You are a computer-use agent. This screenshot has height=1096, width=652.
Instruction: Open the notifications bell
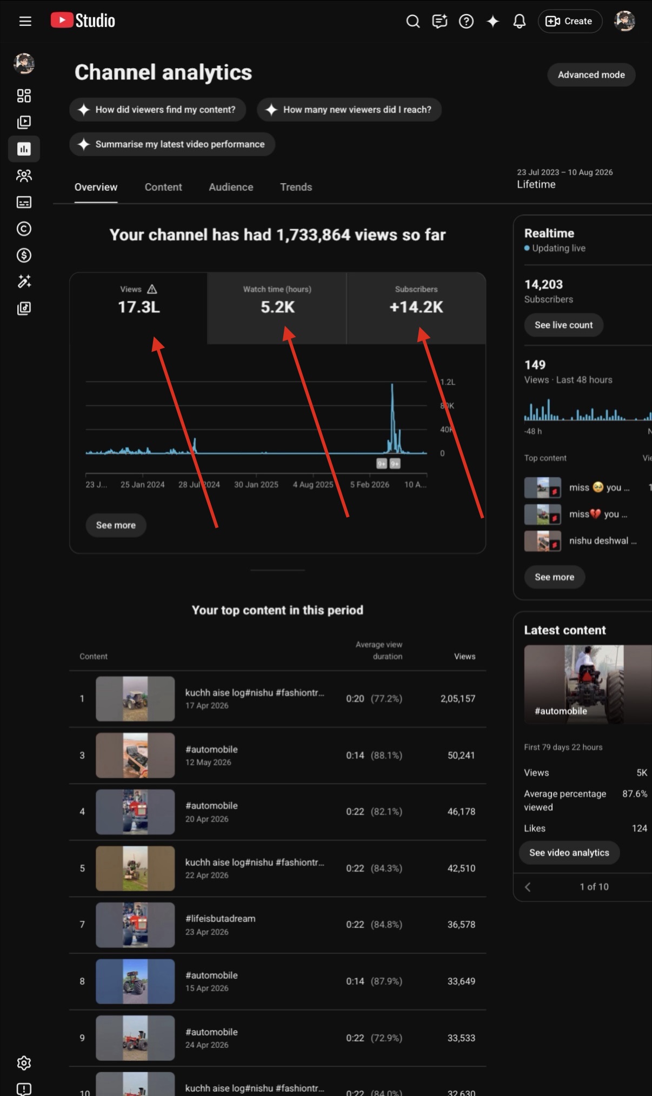coord(520,21)
